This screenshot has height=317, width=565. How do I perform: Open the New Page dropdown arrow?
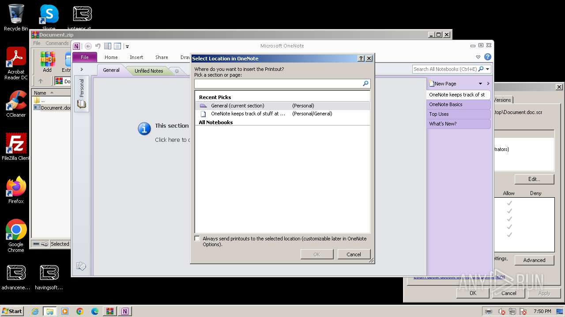coord(480,84)
